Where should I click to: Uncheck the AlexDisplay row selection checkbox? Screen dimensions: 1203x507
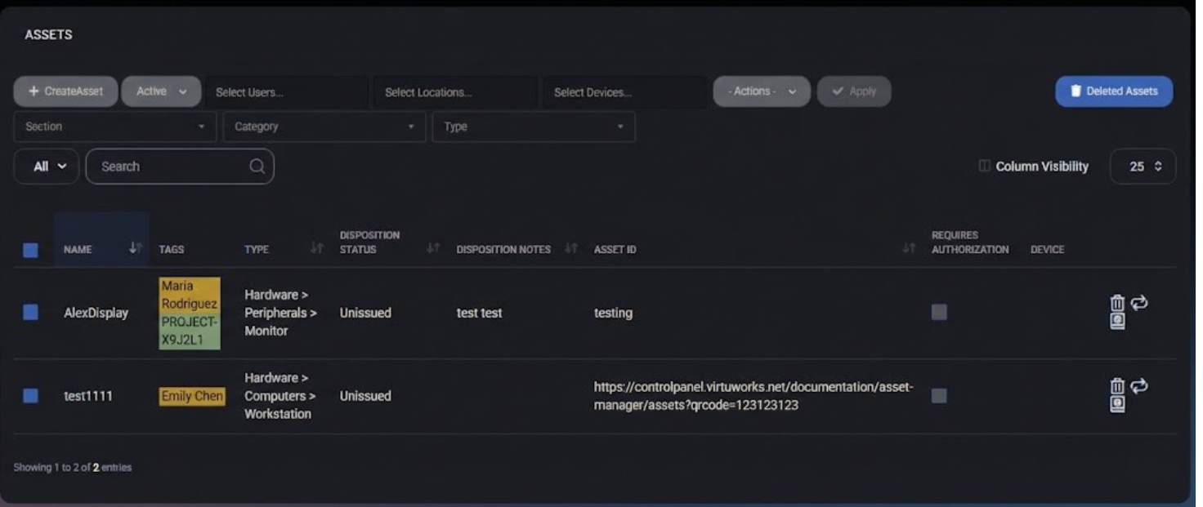click(30, 313)
